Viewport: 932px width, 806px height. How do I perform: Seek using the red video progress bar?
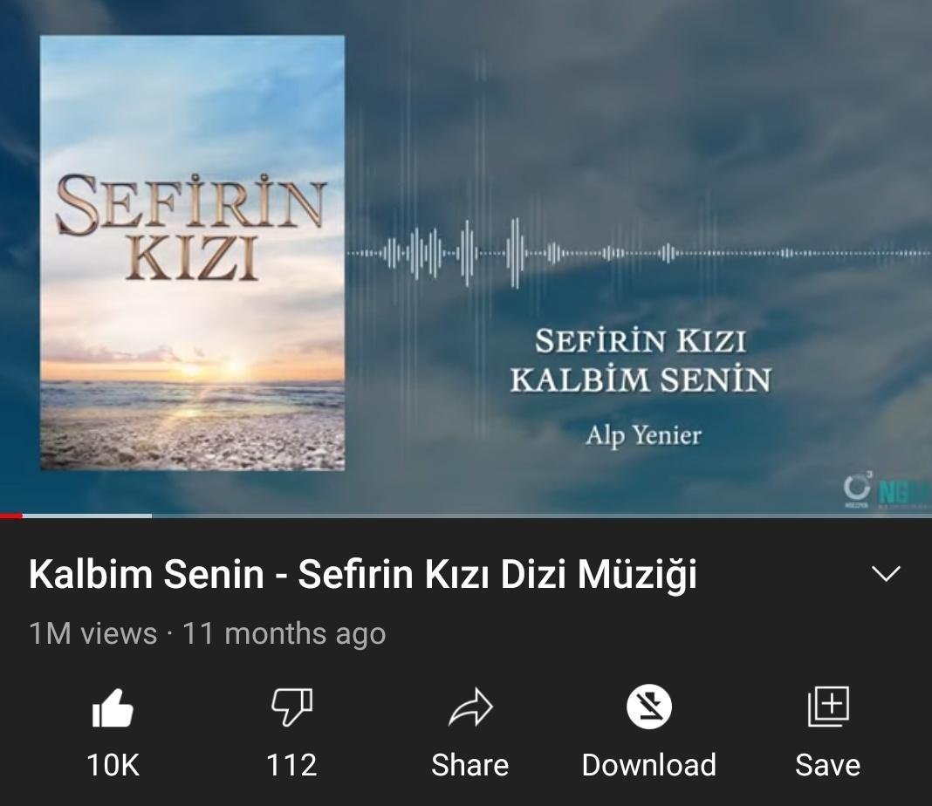(x=11, y=516)
